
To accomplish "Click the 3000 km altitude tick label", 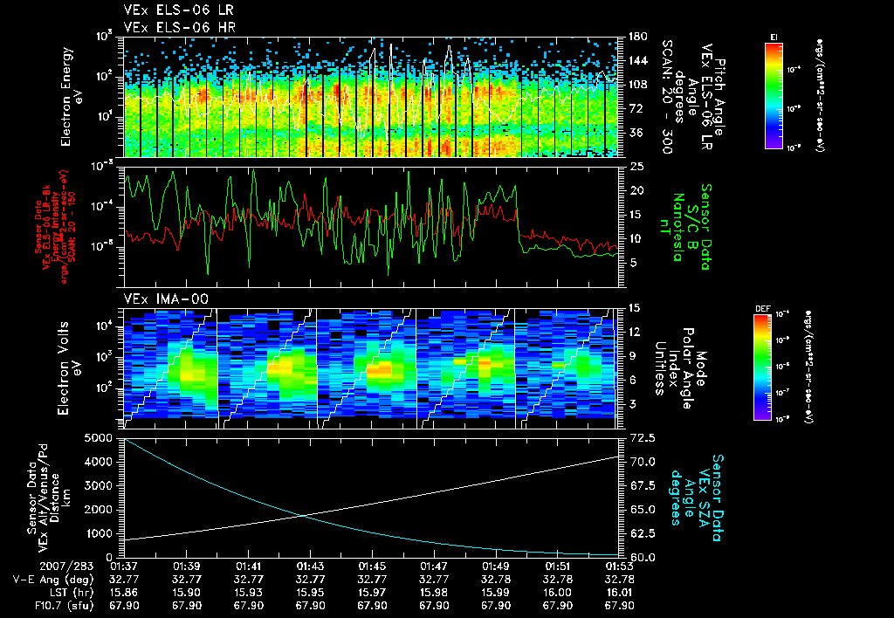I will pyautogui.click(x=96, y=485).
